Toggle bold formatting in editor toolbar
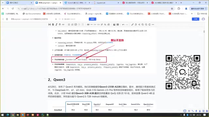The image size is (209, 117). pyautogui.click(x=53, y=25)
